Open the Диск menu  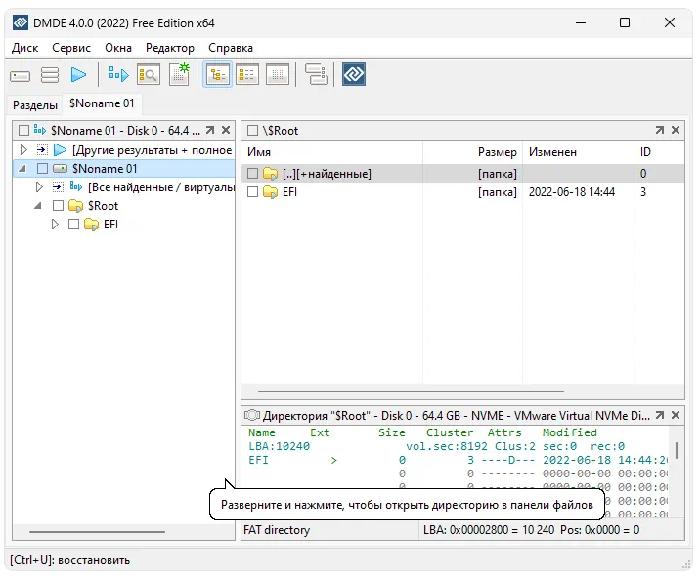[25, 48]
